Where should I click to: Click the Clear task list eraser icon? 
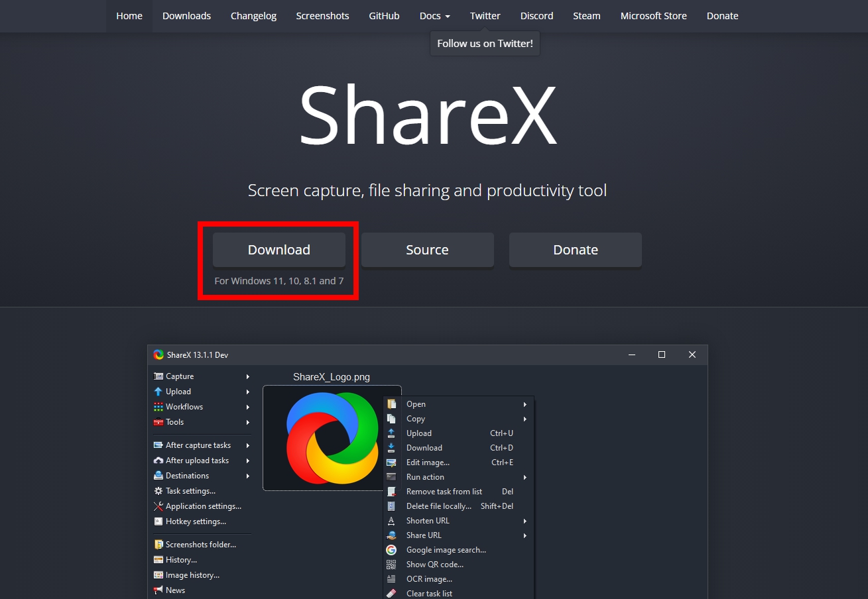(391, 593)
